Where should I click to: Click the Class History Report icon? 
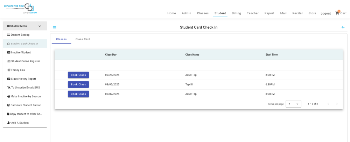pos(9,79)
